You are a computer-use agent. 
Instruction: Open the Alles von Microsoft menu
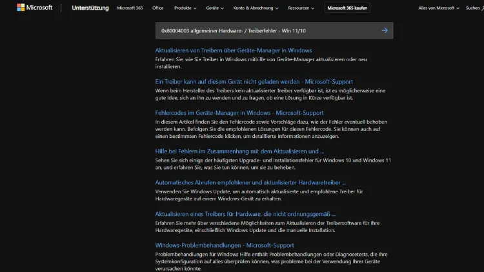click(x=439, y=8)
